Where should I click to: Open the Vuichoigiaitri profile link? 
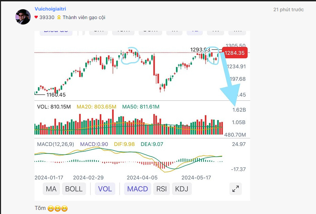coord(50,9)
